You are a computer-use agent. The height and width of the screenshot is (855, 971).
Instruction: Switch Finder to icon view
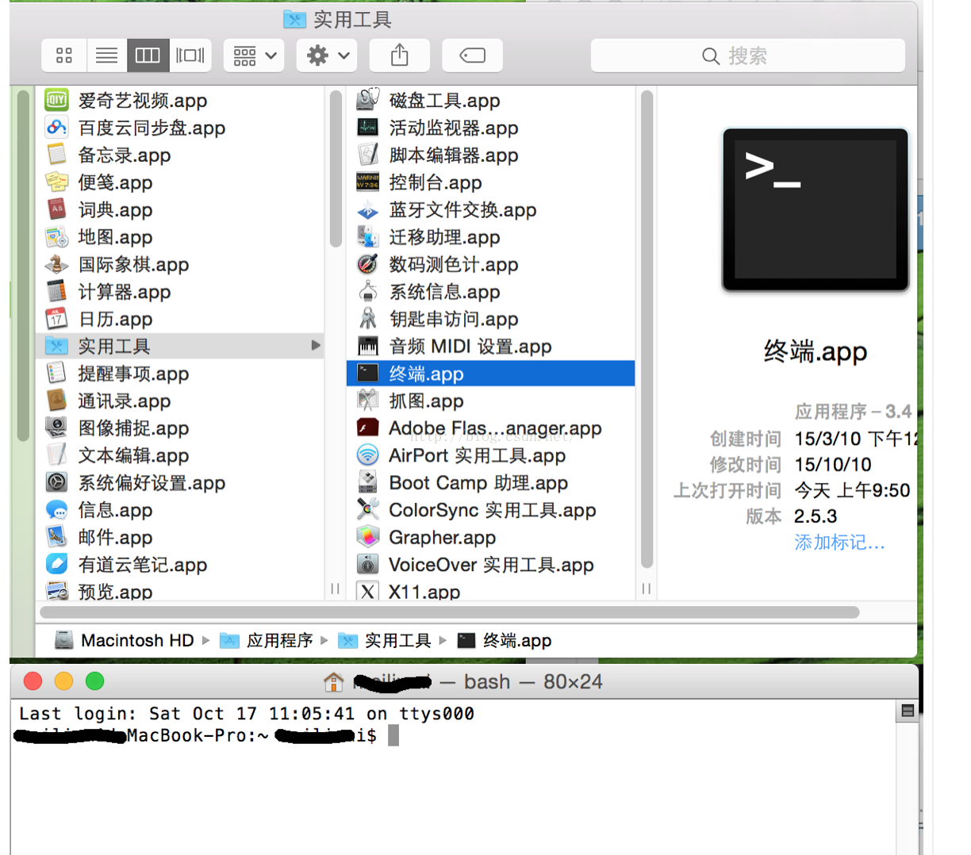click(64, 56)
